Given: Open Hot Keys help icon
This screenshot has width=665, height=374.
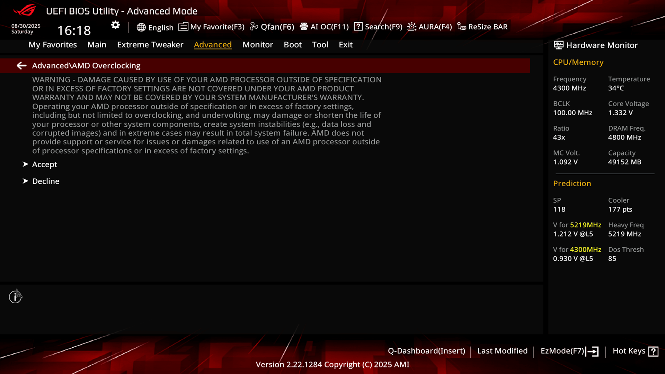Looking at the screenshot, I should pyautogui.click(x=653, y=351).
